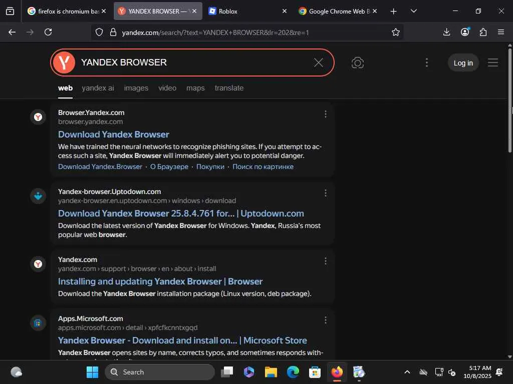Open options for Browser.Yandex.com result
513x384 pixels.
(x=325, y=114)
